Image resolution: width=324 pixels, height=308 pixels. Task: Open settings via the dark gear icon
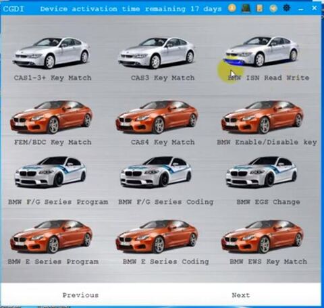(x=286, y=8)
